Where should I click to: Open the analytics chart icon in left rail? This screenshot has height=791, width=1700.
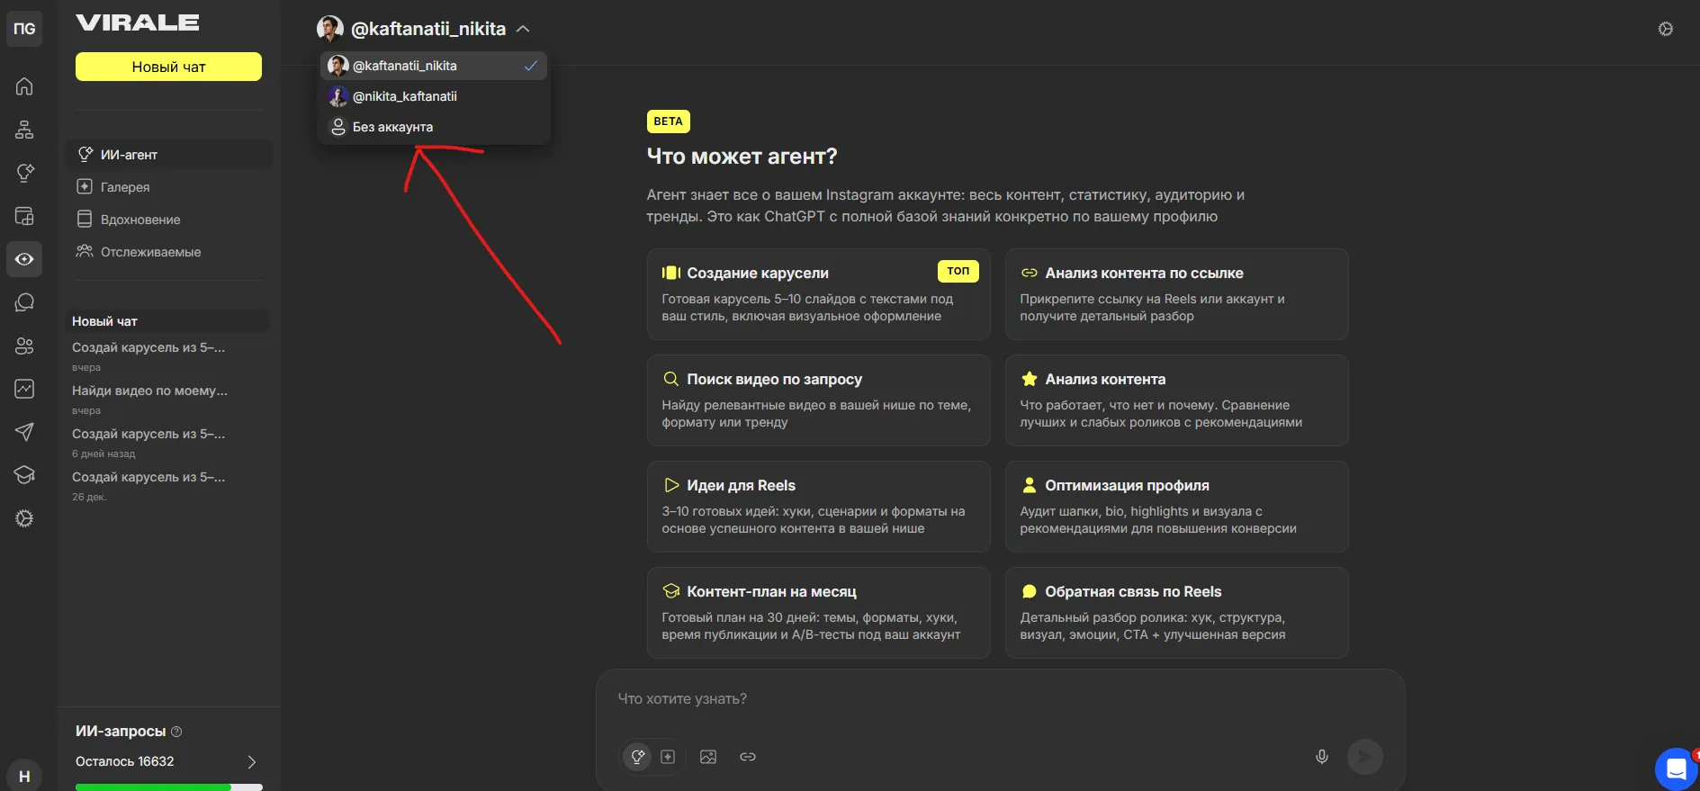[24, 389]
